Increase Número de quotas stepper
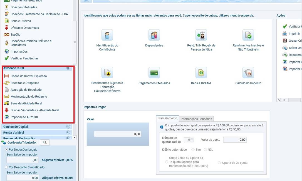 (192, 139)
